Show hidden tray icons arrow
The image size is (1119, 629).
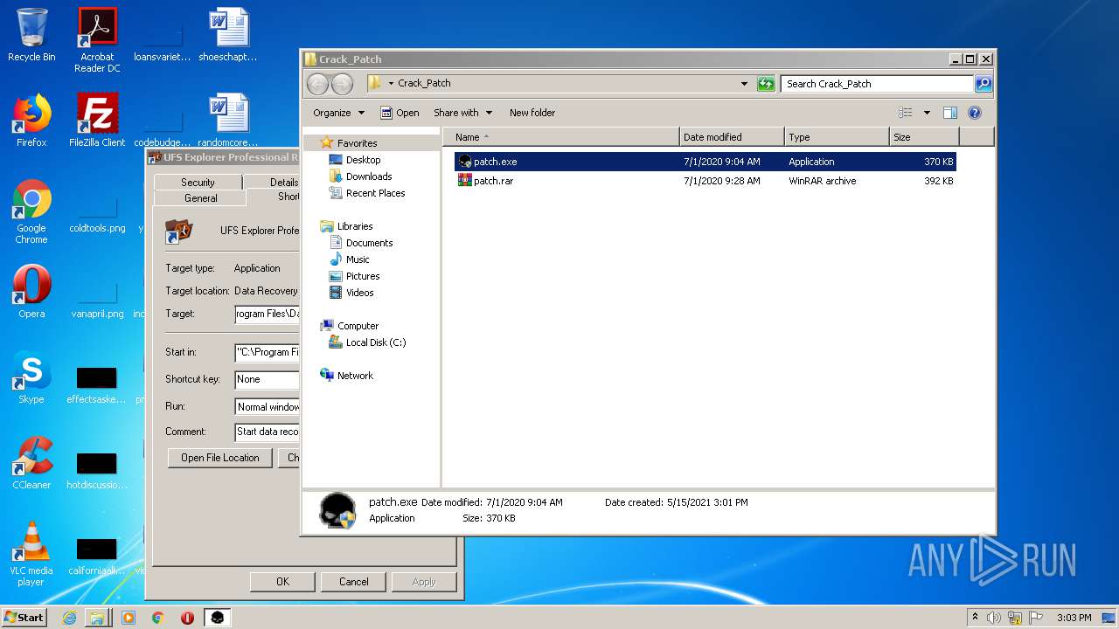[975, 618]
